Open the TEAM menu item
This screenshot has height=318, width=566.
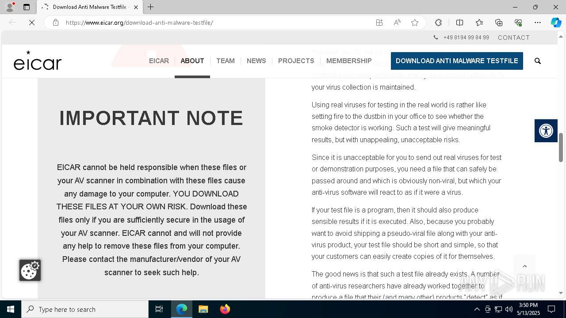(x=226, y=61)
